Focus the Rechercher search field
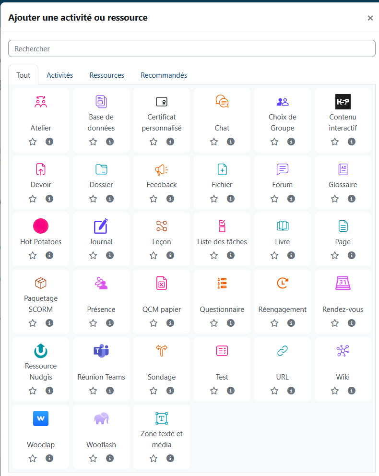The height and width of the screenshot is (476, 379). (x=192, y=48)
